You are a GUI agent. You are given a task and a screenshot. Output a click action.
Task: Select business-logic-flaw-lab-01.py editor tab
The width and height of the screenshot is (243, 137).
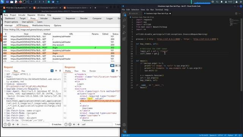[157, 14]
